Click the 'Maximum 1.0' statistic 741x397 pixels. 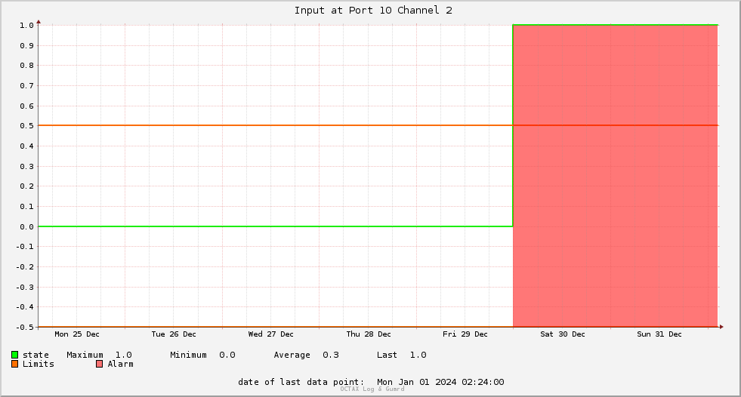click(99, 355)
